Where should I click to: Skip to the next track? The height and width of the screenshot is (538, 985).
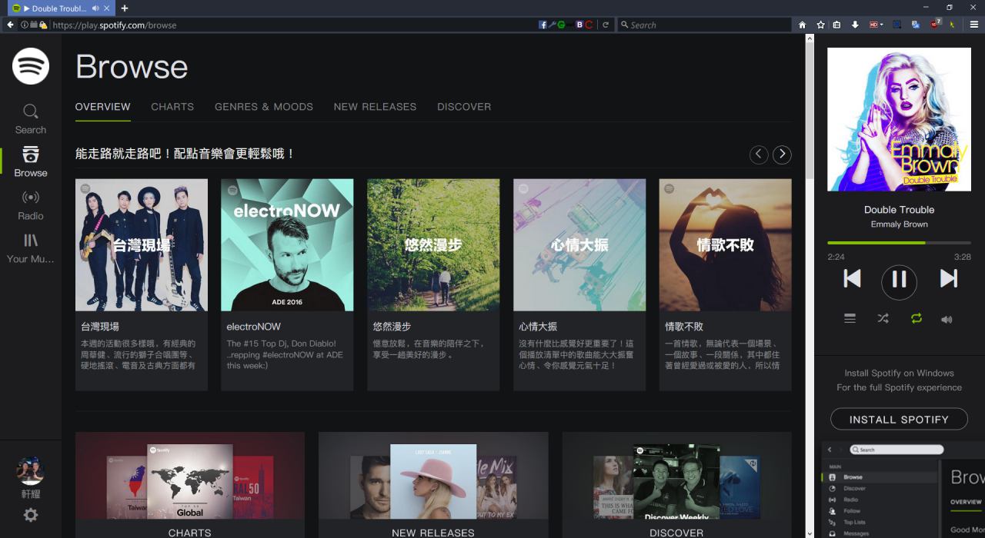pos(948,278)
